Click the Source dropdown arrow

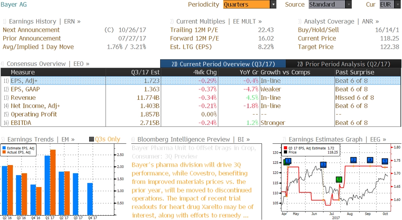(x=349, y=4)
